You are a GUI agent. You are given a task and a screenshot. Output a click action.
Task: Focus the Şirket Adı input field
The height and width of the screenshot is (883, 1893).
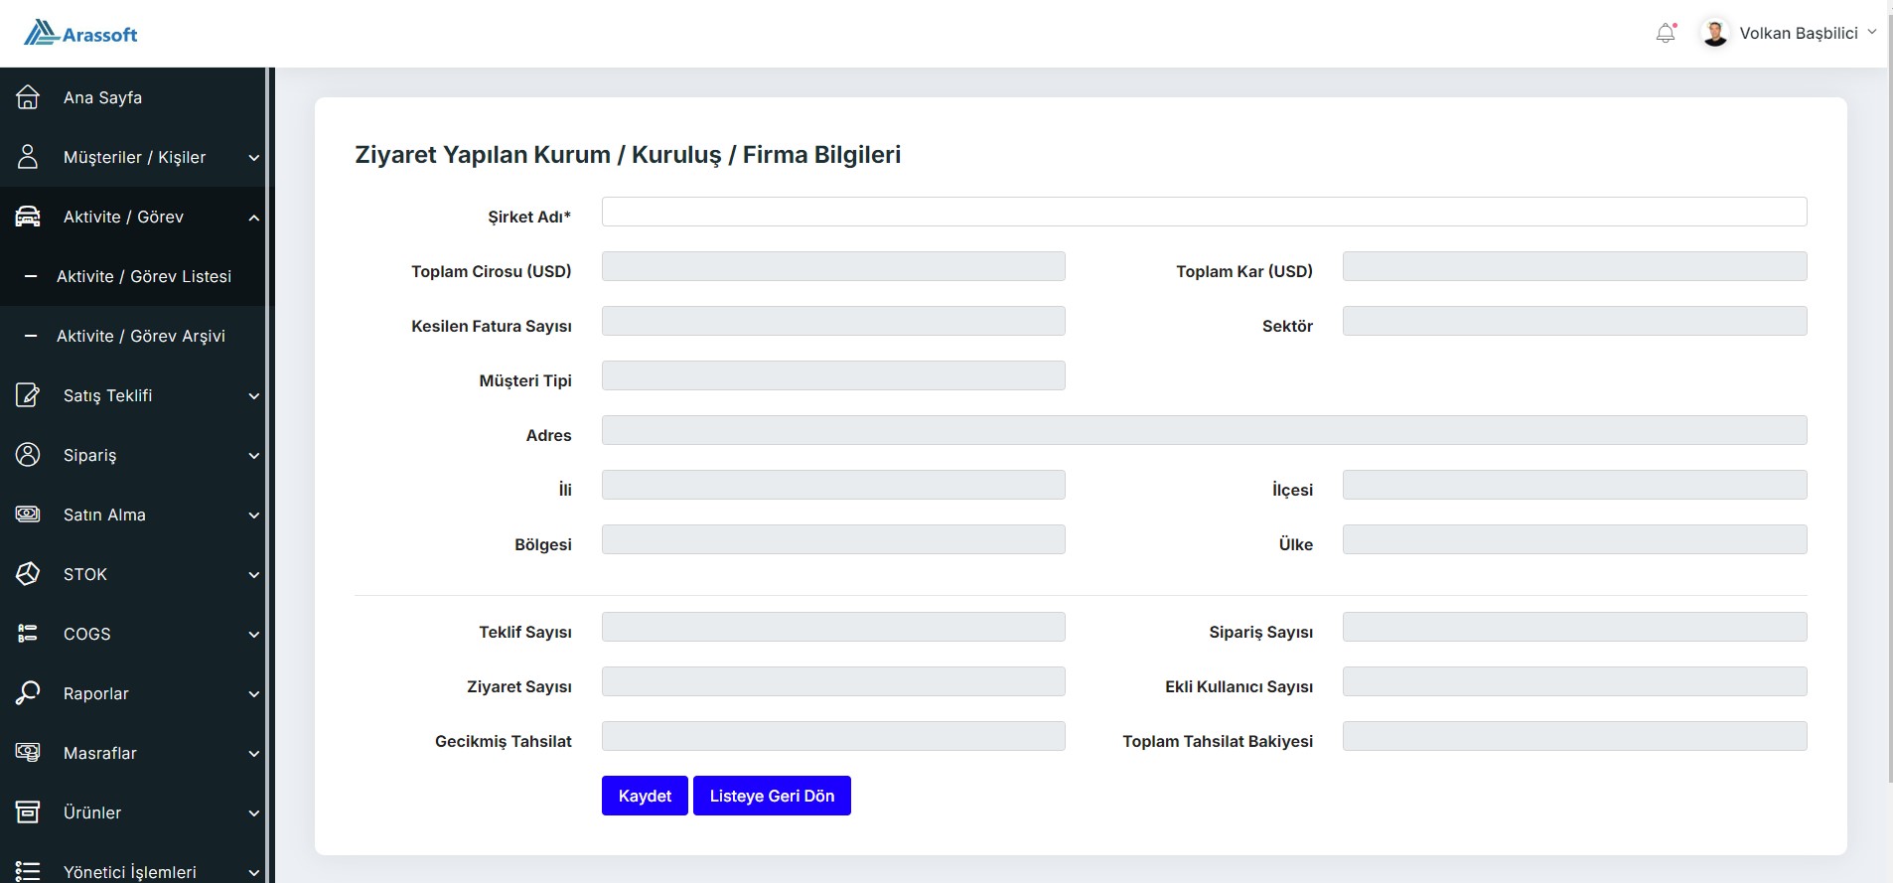click(1204, 212)
